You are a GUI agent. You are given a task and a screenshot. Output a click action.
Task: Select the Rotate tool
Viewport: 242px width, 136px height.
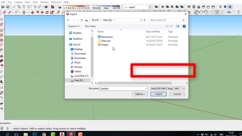pos(47,12)
